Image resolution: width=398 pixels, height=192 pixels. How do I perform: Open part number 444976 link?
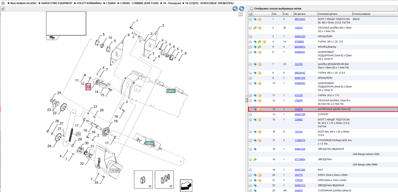(298, 190)
